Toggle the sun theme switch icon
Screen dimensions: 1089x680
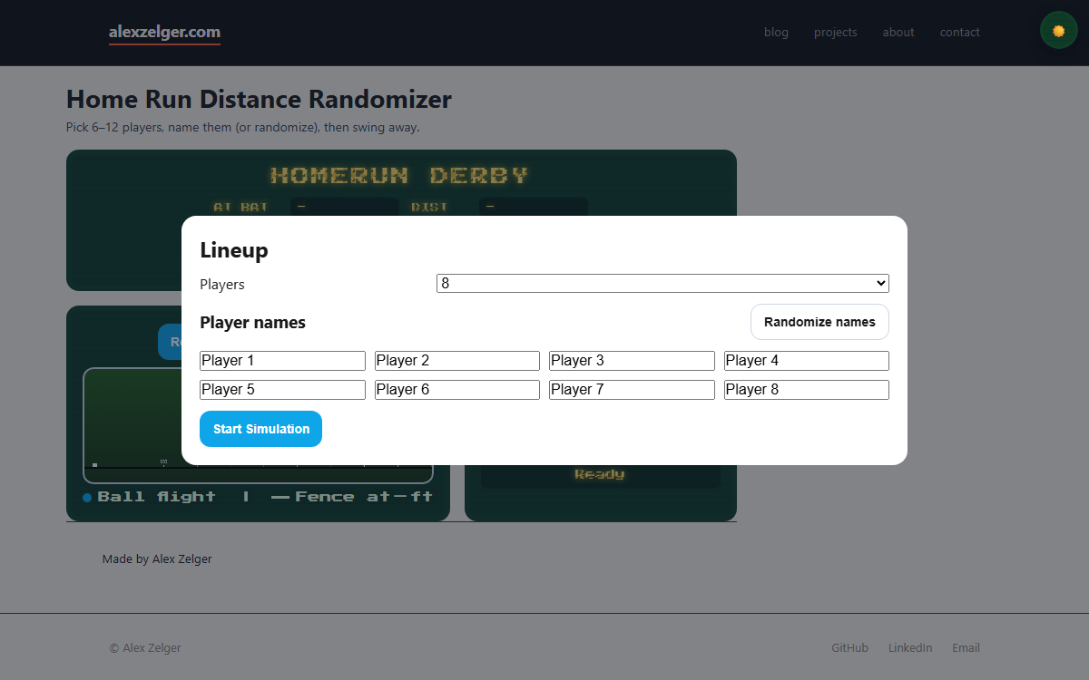point(1058,31)
